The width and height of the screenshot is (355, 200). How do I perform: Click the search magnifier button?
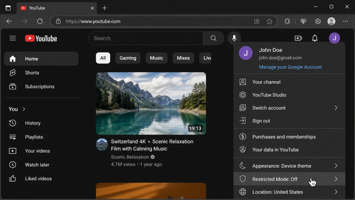(x=213, y=38)
